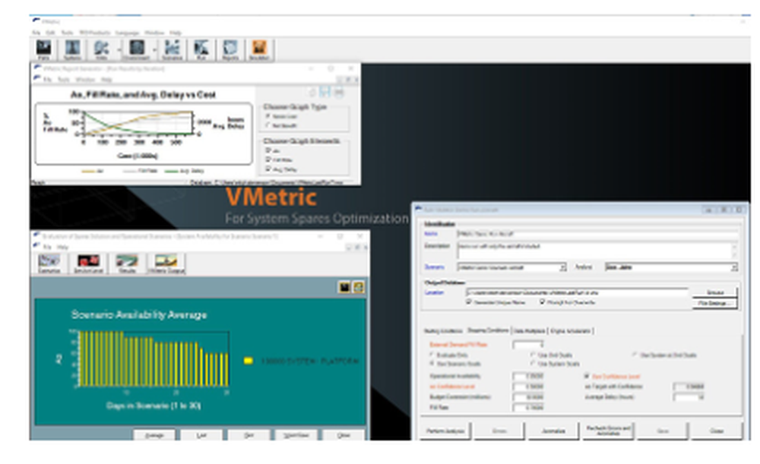Select Use System or End Goals radio
This screenshot has height=464, width=760.
tap(635, 355)
